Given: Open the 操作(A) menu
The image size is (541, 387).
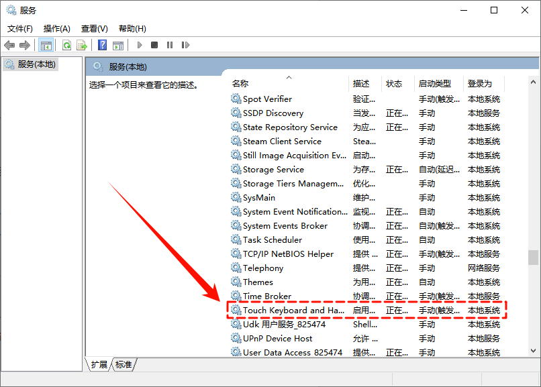Looking at the screenshot, I should coord(56,29).
